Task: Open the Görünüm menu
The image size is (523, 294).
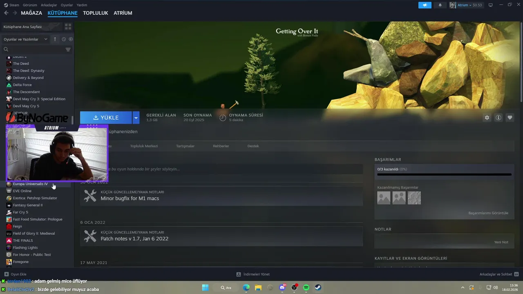Action: (x=30, y=5)
